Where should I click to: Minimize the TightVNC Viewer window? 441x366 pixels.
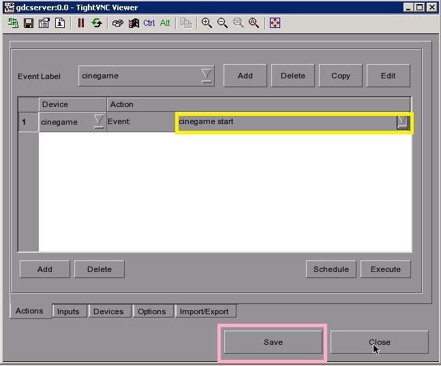408,7
